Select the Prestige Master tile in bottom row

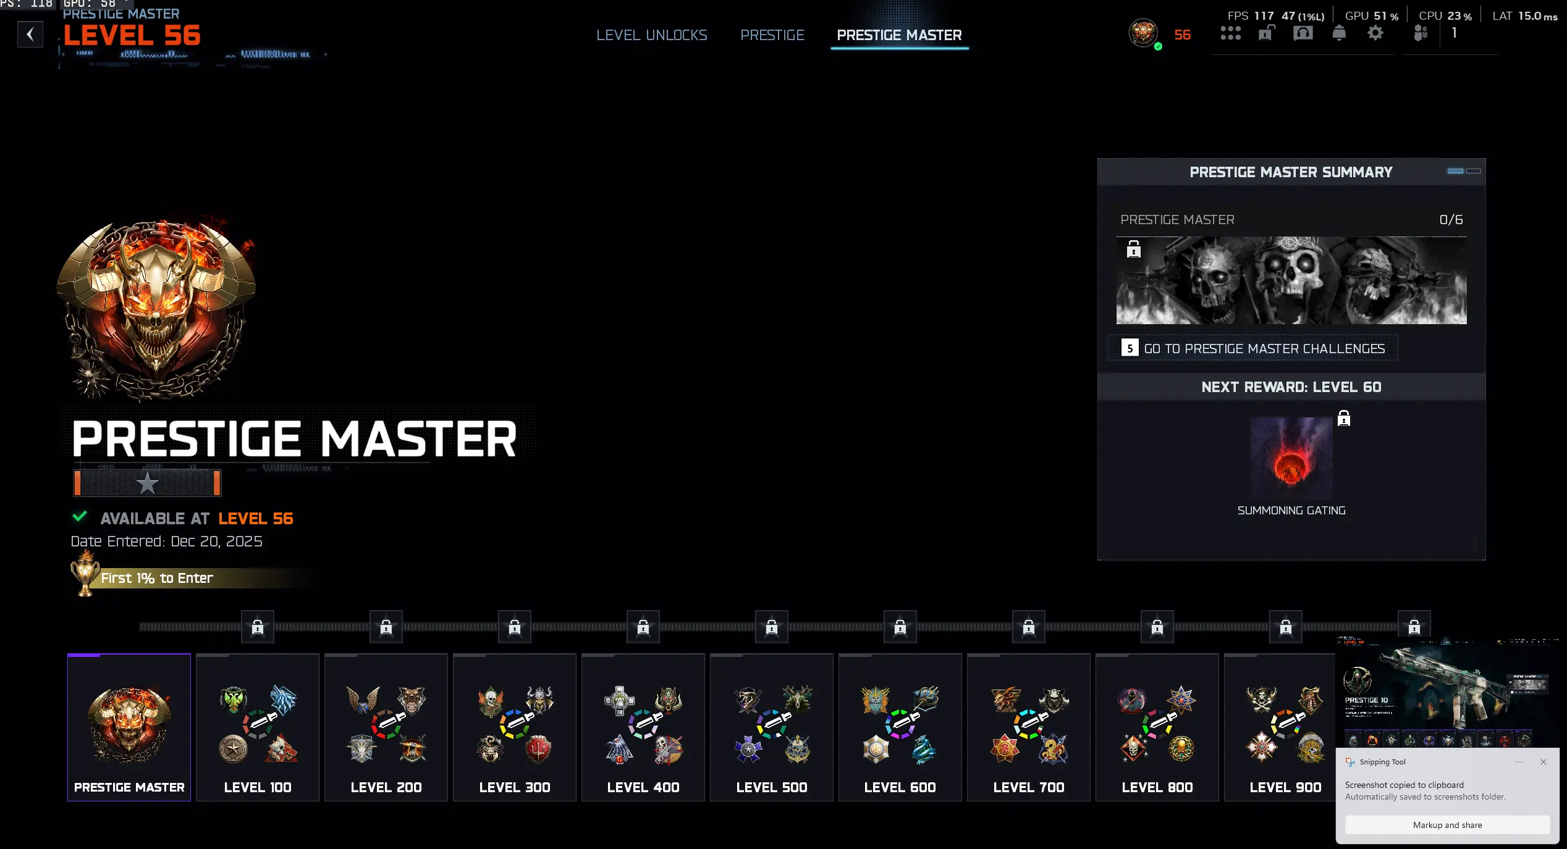pos(129,727)
